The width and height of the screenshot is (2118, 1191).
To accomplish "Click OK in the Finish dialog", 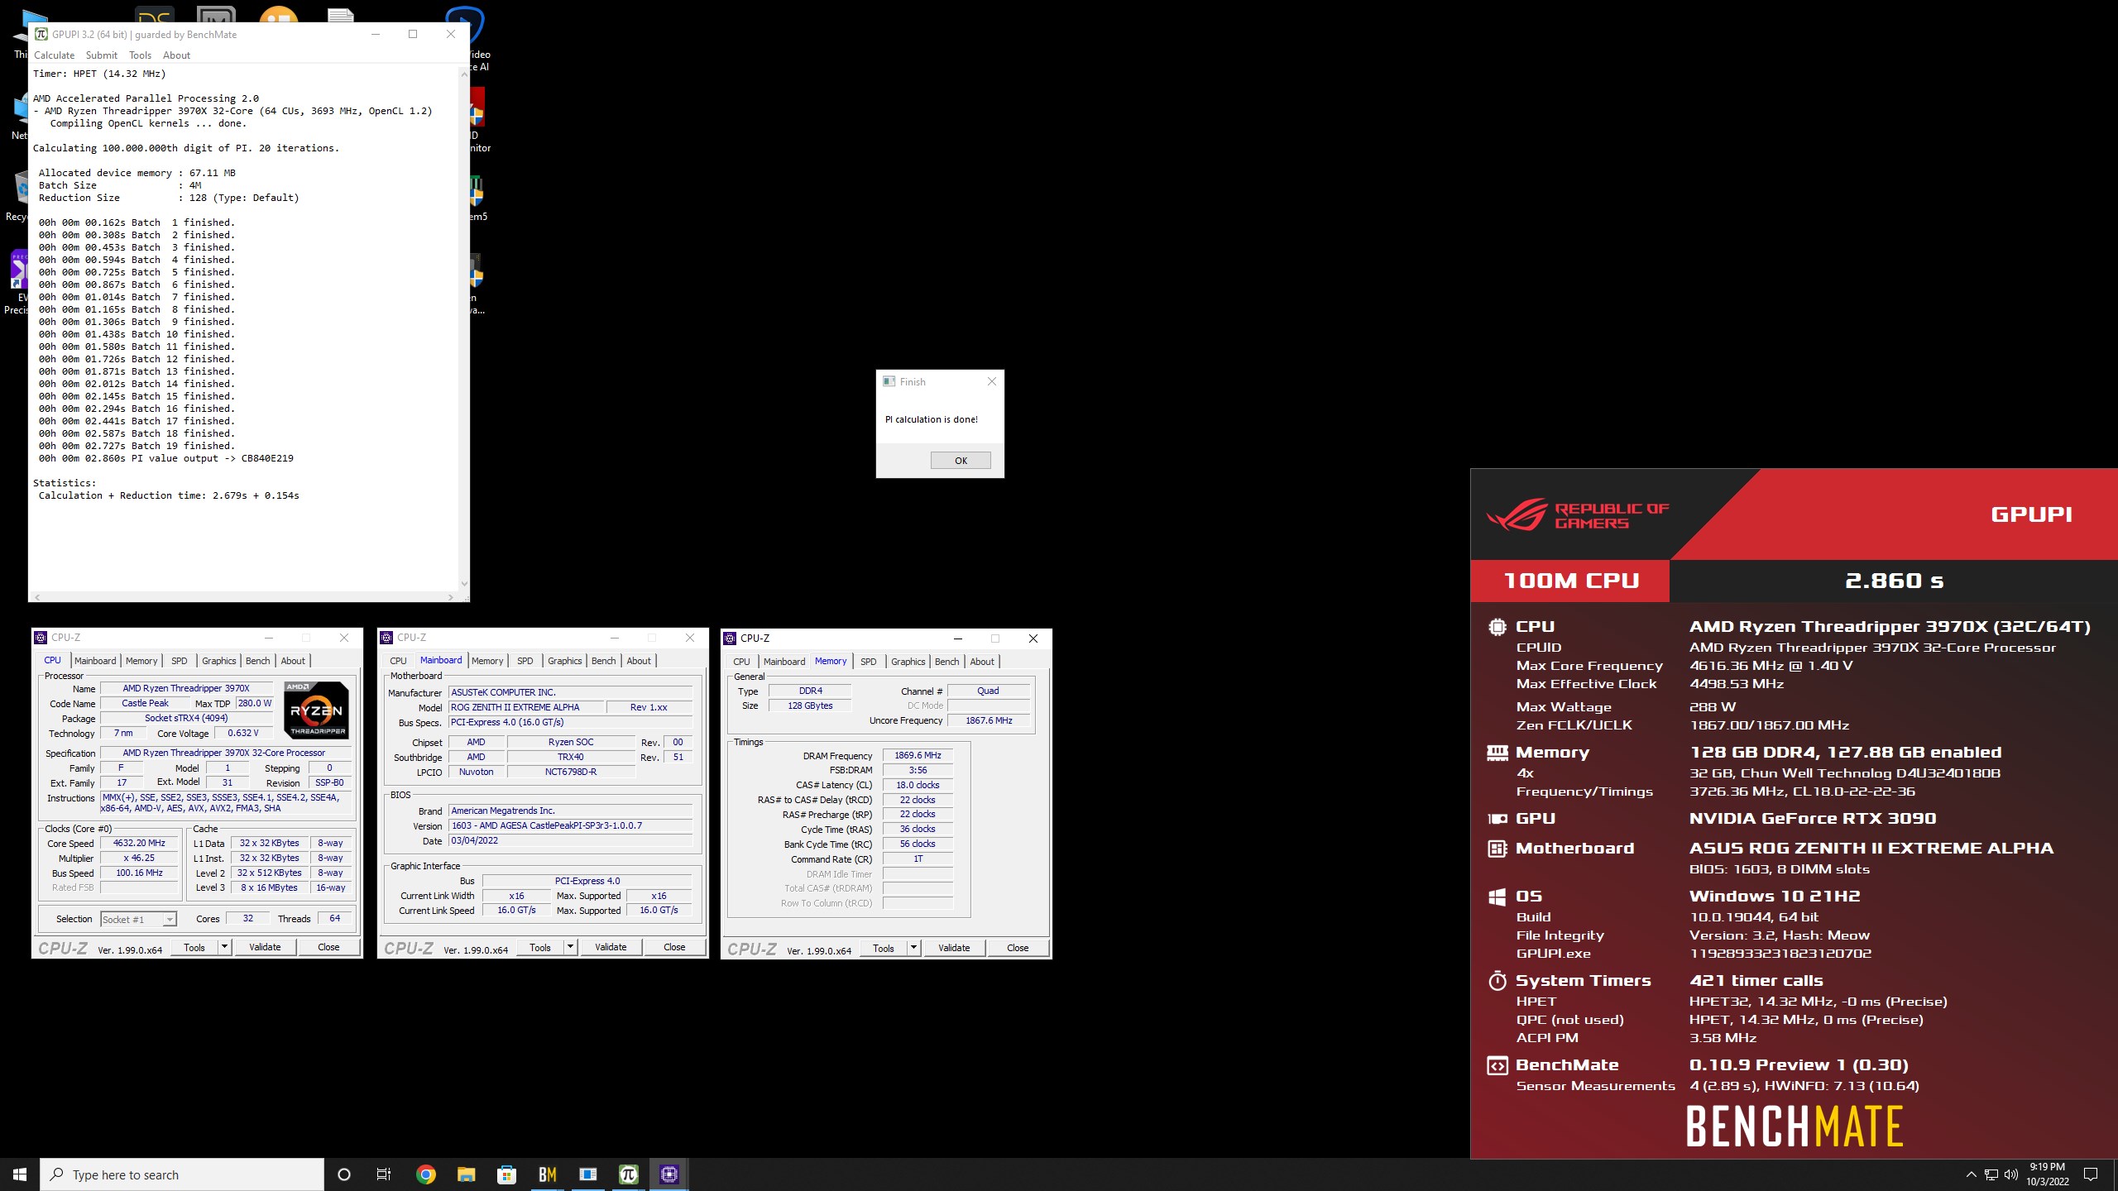I will pyautogui.click(x=961, y=461).
